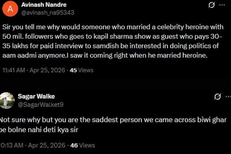231x154 pixels.
Task: Click the '46 Views' count
Action: 83,145
